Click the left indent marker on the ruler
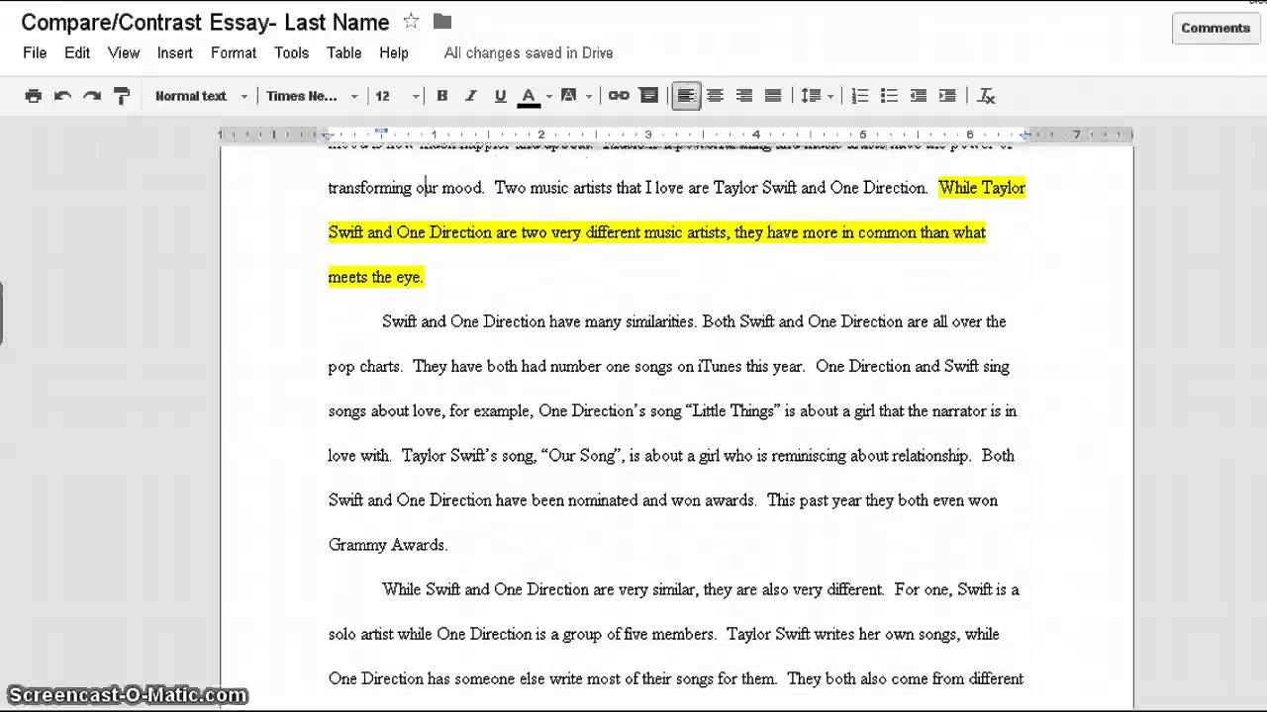Viewport: 1267px width, 712px height. [328, 135]
